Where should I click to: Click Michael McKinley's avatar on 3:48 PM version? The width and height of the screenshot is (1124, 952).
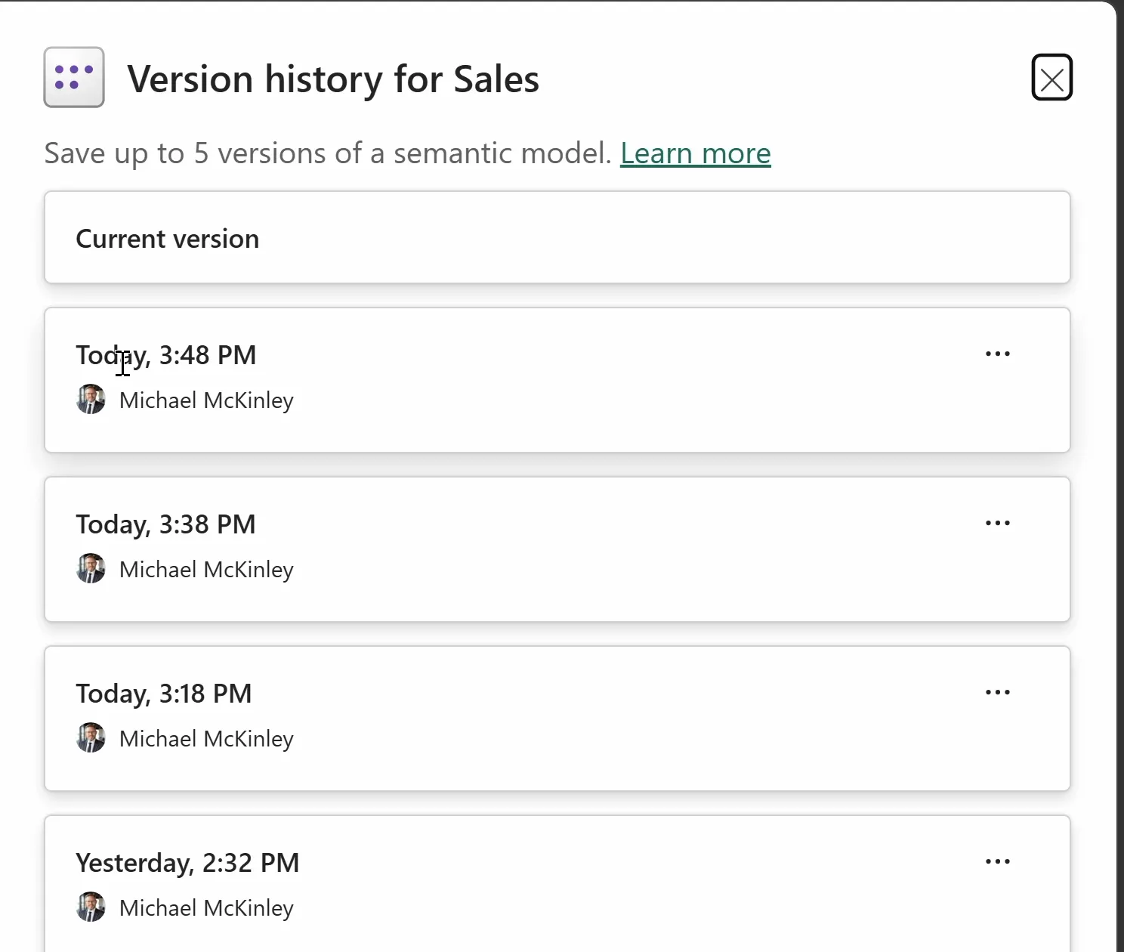[91, 399]
